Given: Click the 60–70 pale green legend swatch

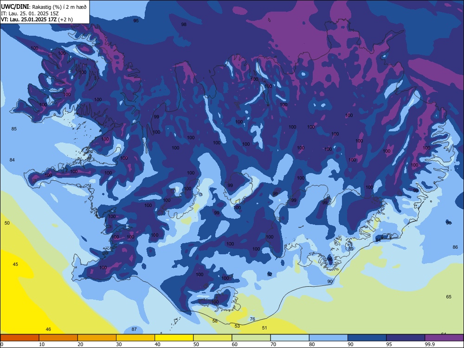Looking at the screenshot, I should coord(251,338).
